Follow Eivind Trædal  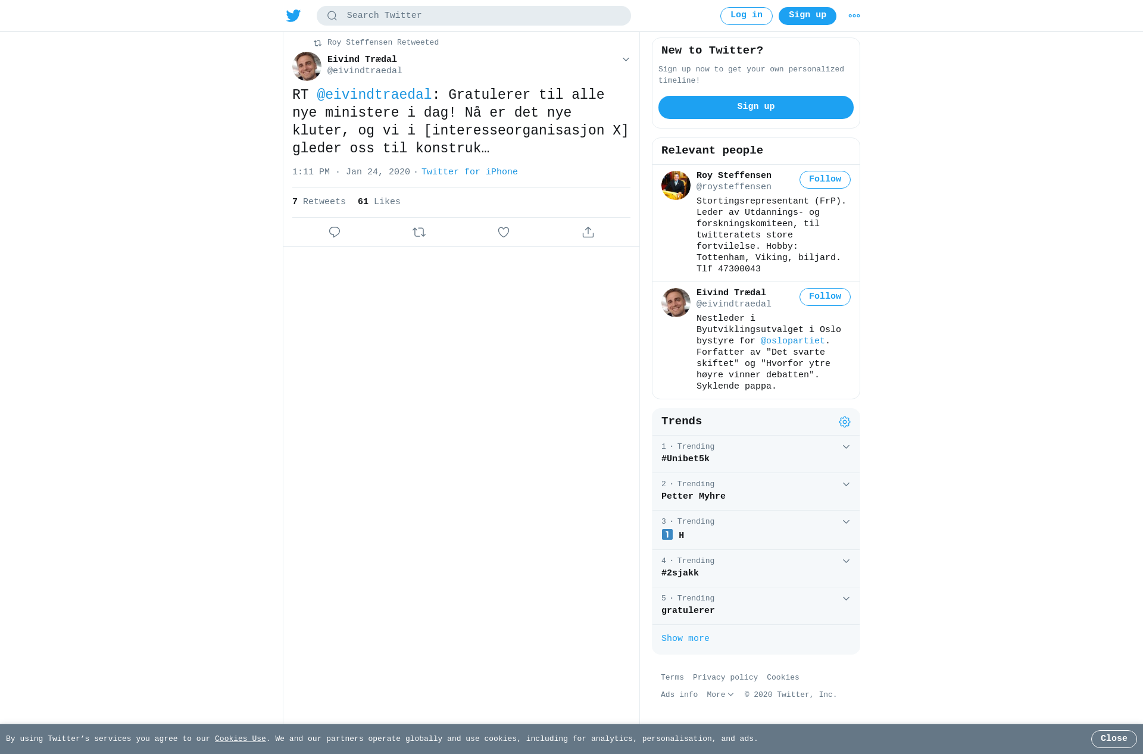pos(825,297)
